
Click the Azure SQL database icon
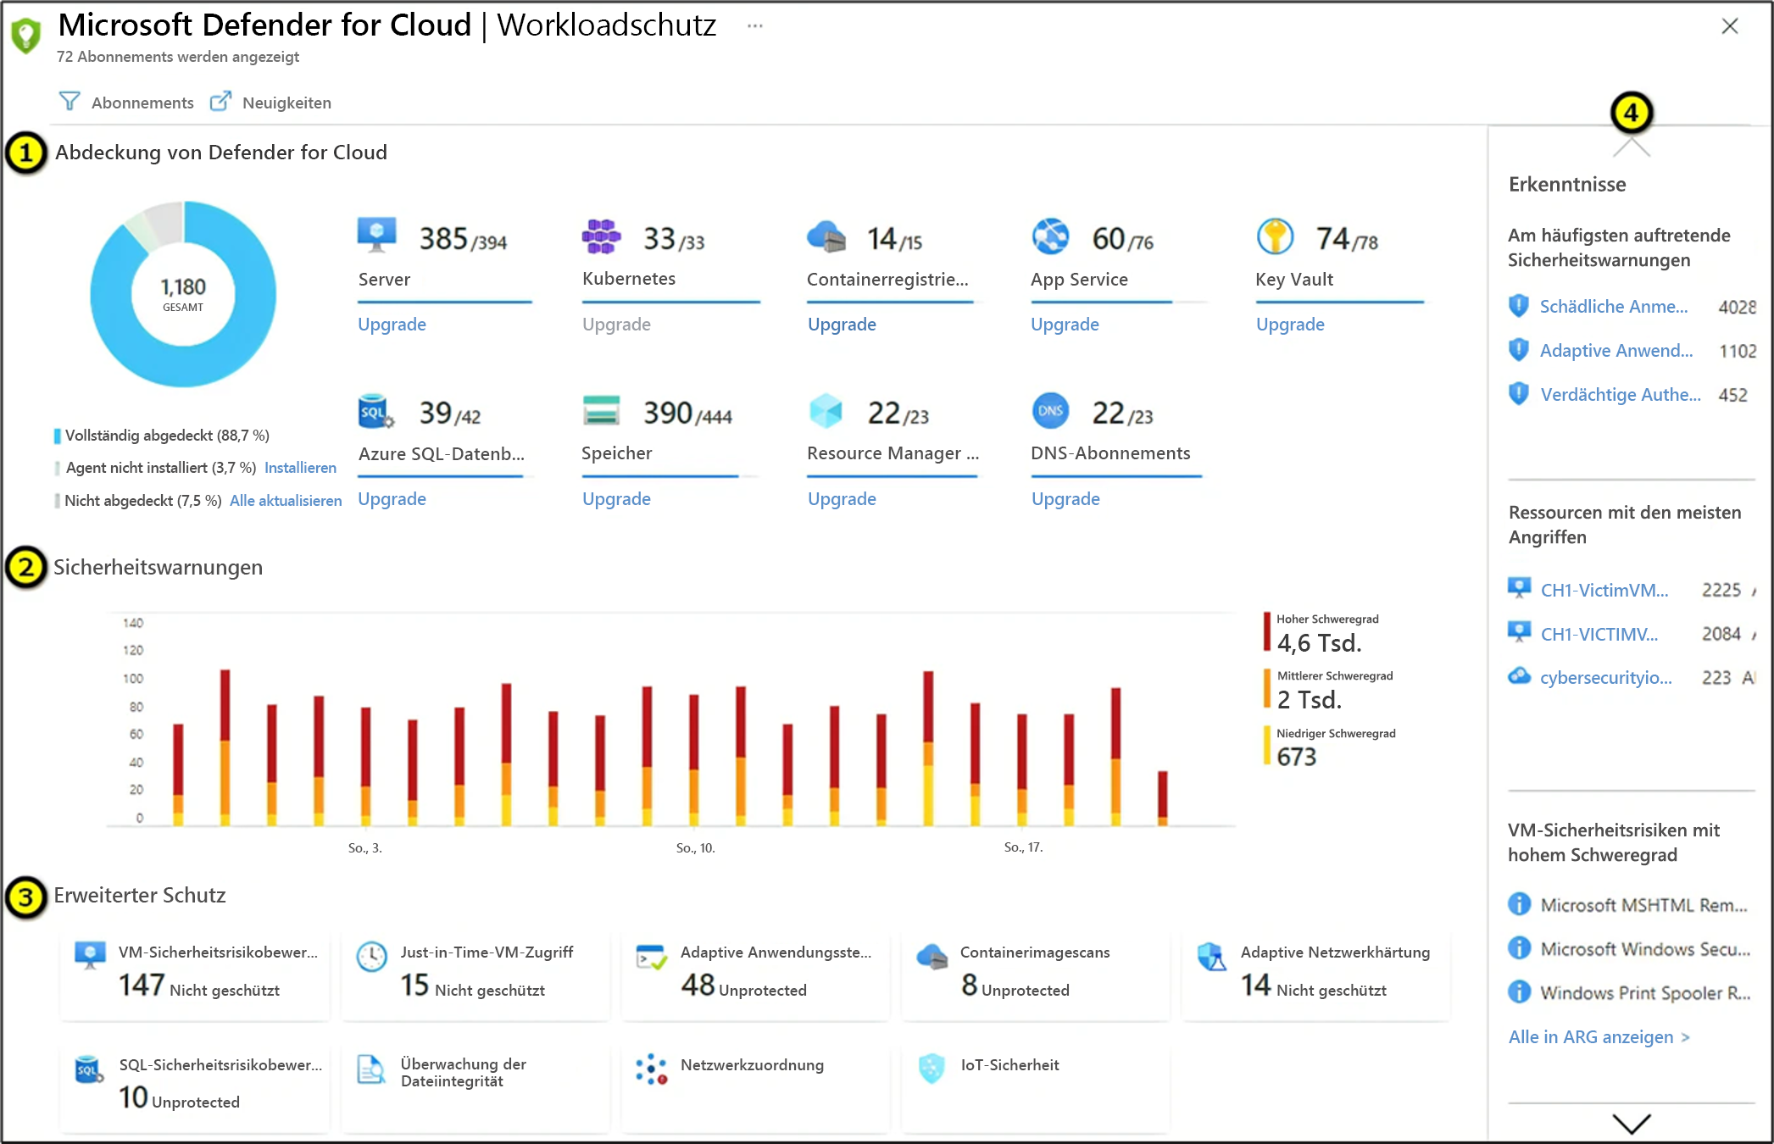pyautogui.click(x=376, y=411)
